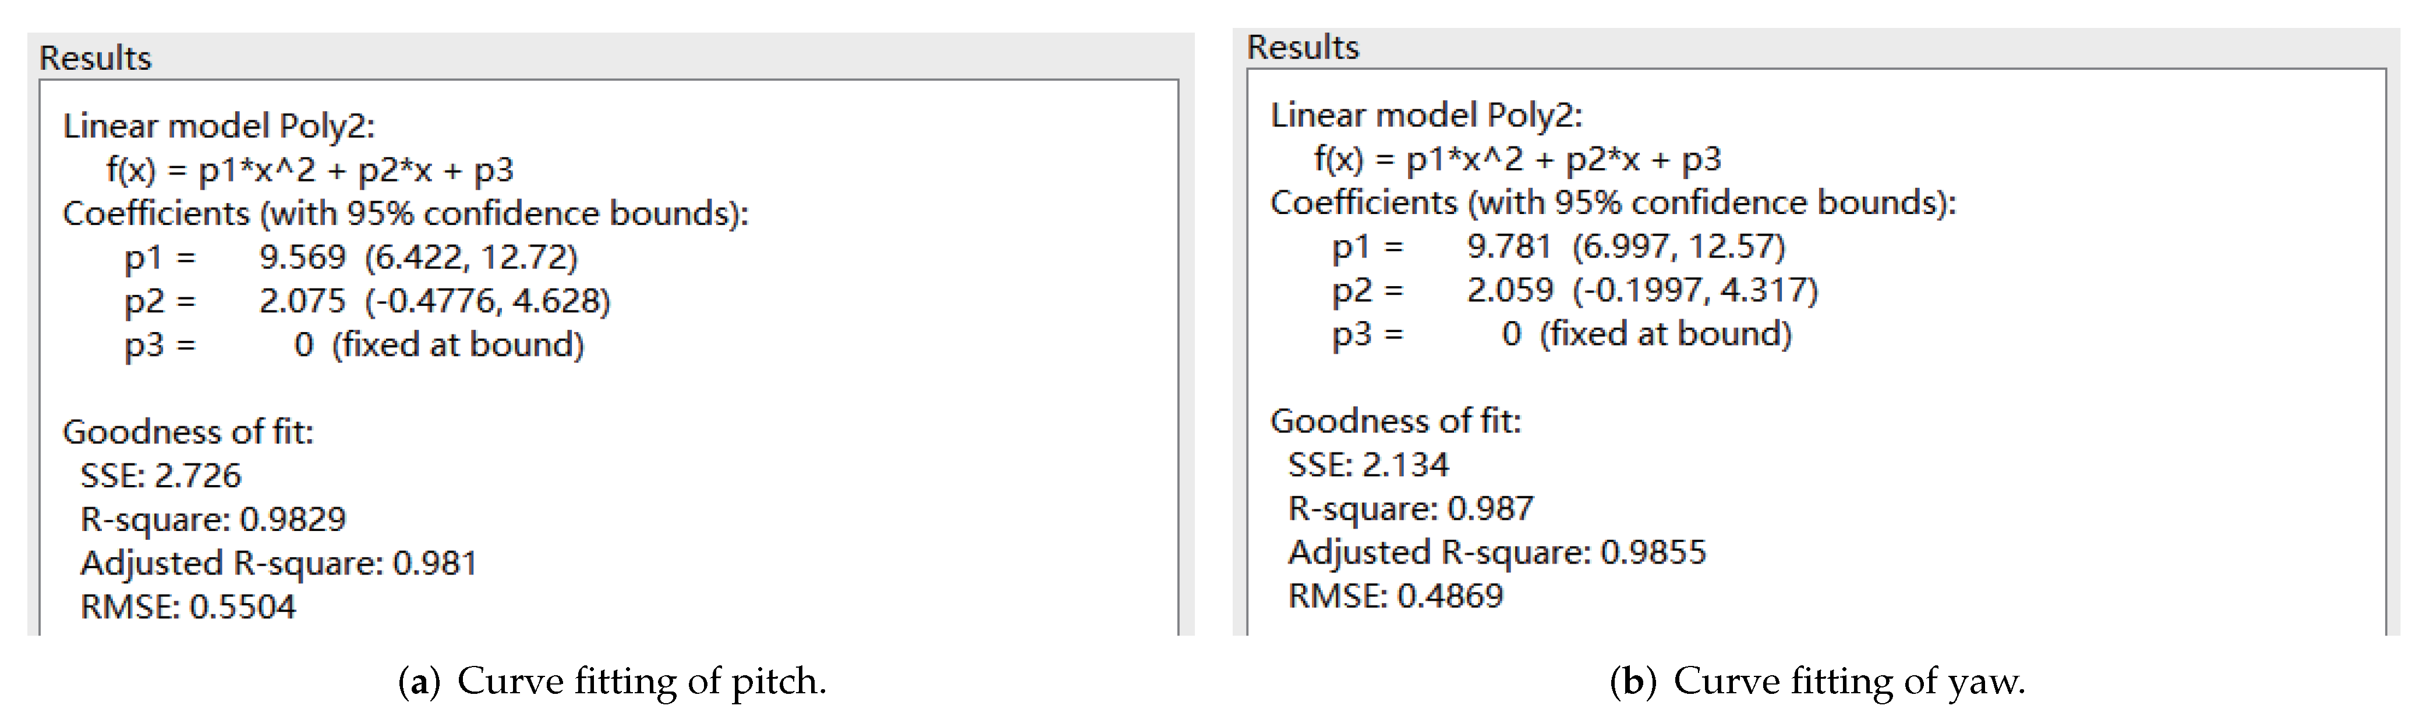Click Adjusted R-square: 0.9855 line
The image size is (2427, 727).
(x=1497, y=552)
